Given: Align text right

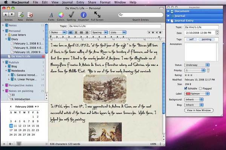Looking at the screenshot, I should (x=87, y=32).
